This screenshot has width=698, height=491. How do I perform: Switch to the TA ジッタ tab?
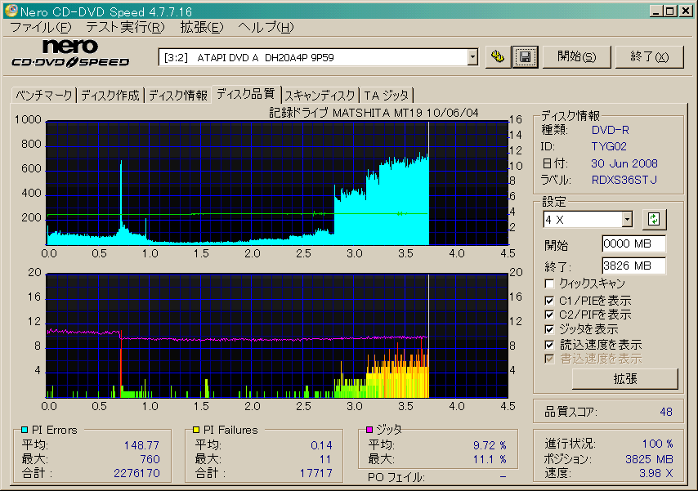click(x=386, y=96)
